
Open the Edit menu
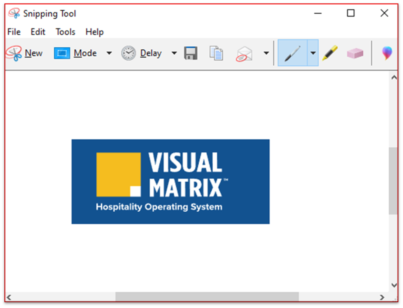click(38, 32)
